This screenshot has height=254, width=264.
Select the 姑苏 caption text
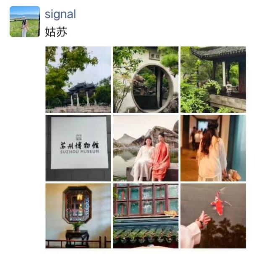click(56, 31)
